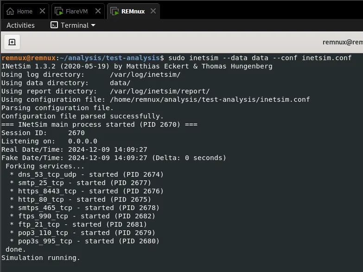Viewport: 363px width, 272px height.
Task: Open the Activities overview
Action: pyautogui.click(x=20, y=25)
